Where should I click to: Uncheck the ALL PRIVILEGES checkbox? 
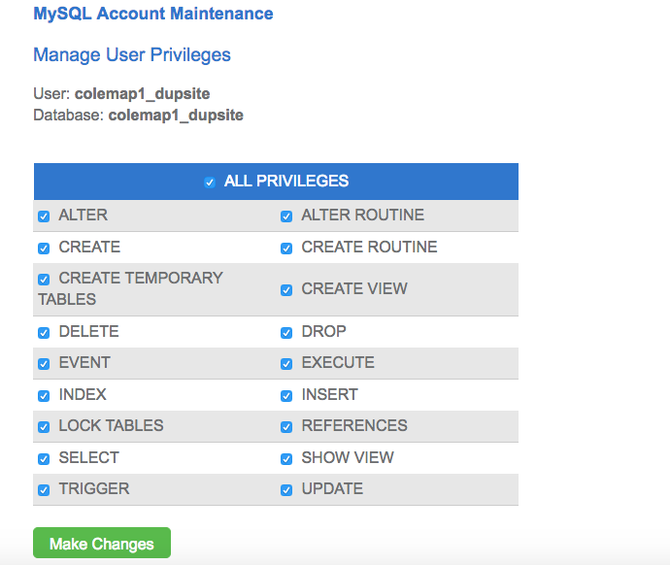point(210,182)
